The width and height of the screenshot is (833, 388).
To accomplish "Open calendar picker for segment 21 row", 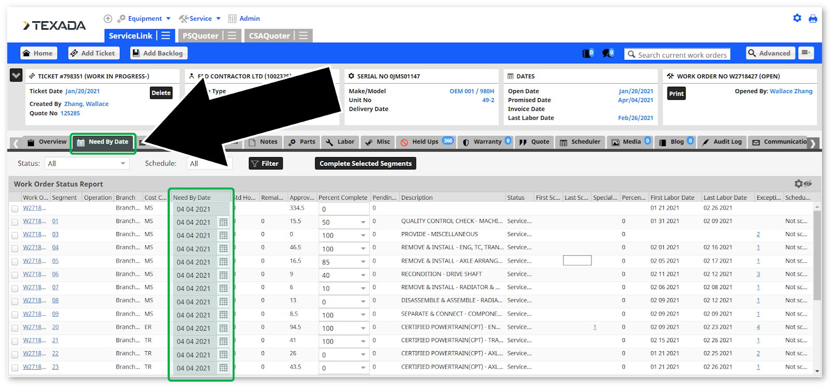I will (223, 341).
